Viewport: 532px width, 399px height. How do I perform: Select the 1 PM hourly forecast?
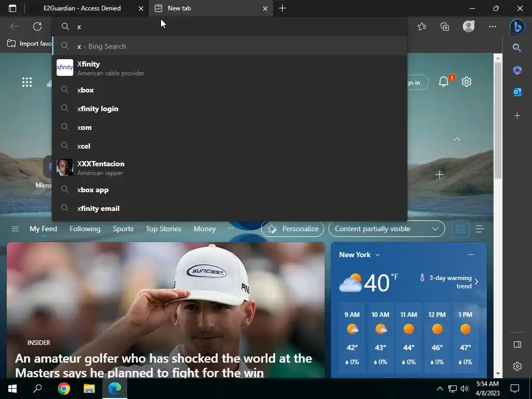[x=465, y=338]
